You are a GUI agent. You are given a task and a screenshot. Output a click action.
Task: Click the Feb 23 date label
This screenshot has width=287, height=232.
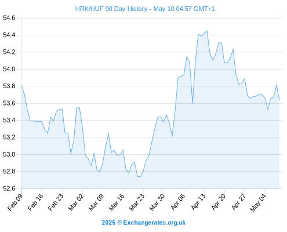56,202
